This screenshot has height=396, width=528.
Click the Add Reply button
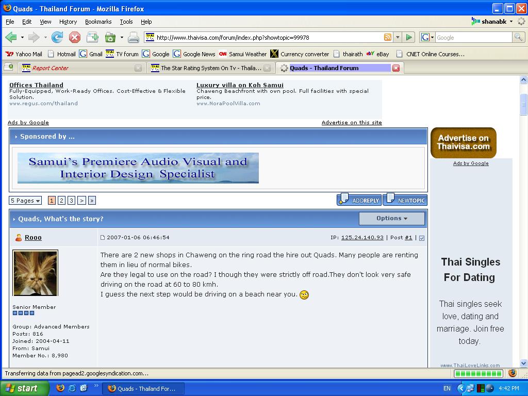[x=359, y=200]
